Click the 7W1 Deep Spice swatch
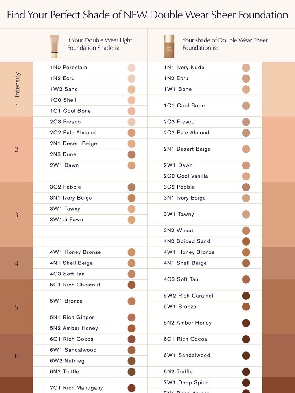The image size is (295, 393). pos(246,383)
